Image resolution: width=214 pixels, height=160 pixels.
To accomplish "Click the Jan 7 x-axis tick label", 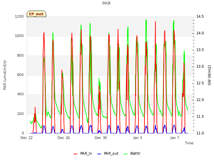I will [x=175, y=138].
